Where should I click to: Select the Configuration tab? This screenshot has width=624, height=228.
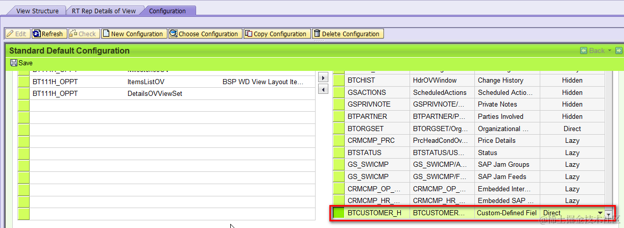pyautogui.click(x=167, y=10)
